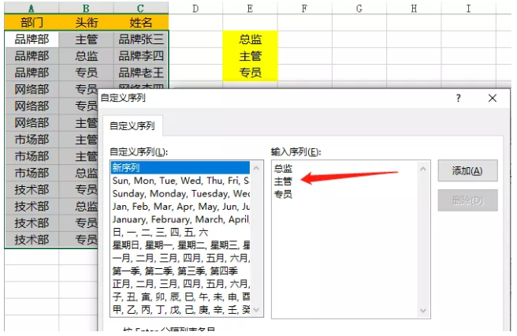Click the cell 品牌张三

pyautogui.click(x=141, y=39)
